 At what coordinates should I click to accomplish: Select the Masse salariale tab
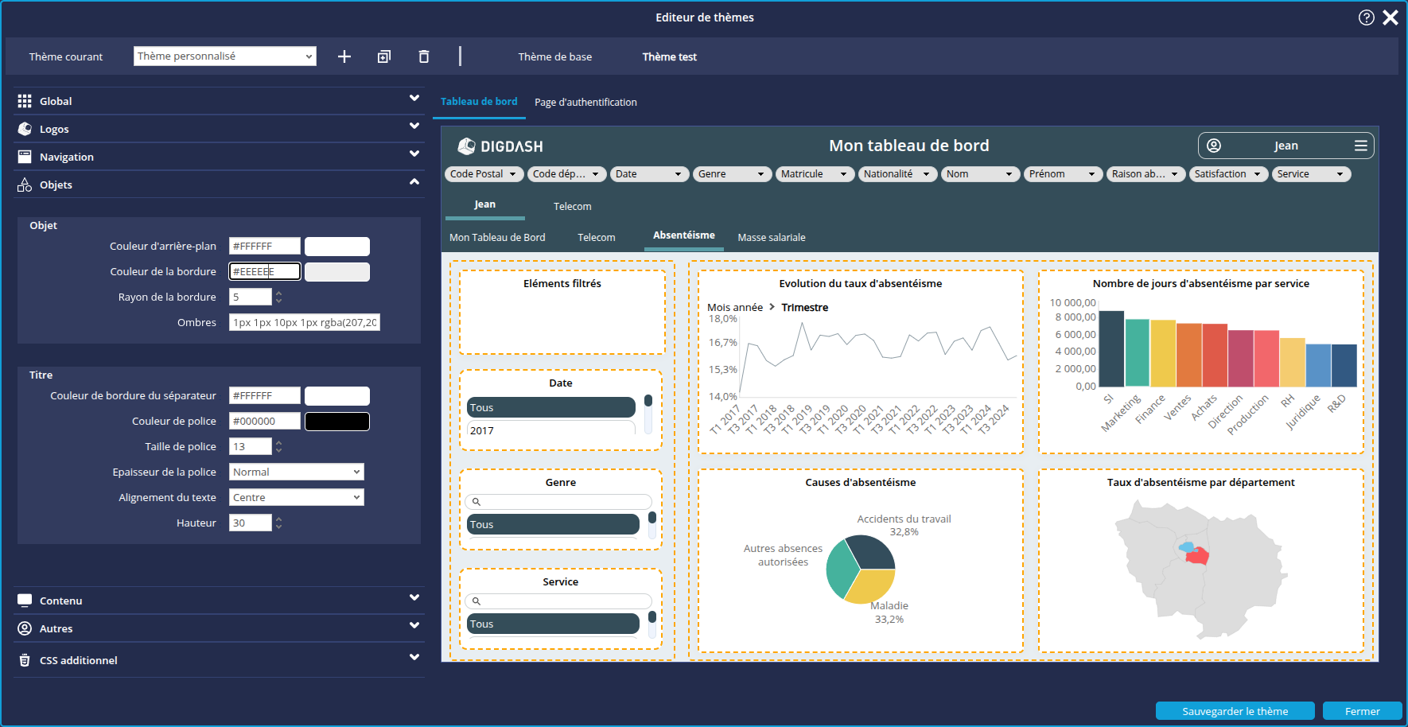click(771, 238)
